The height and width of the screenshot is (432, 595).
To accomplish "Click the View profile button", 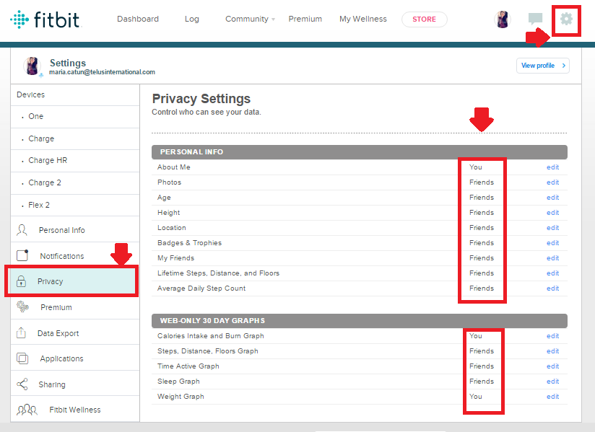I will pyautogui.click(x=542, y=66).
